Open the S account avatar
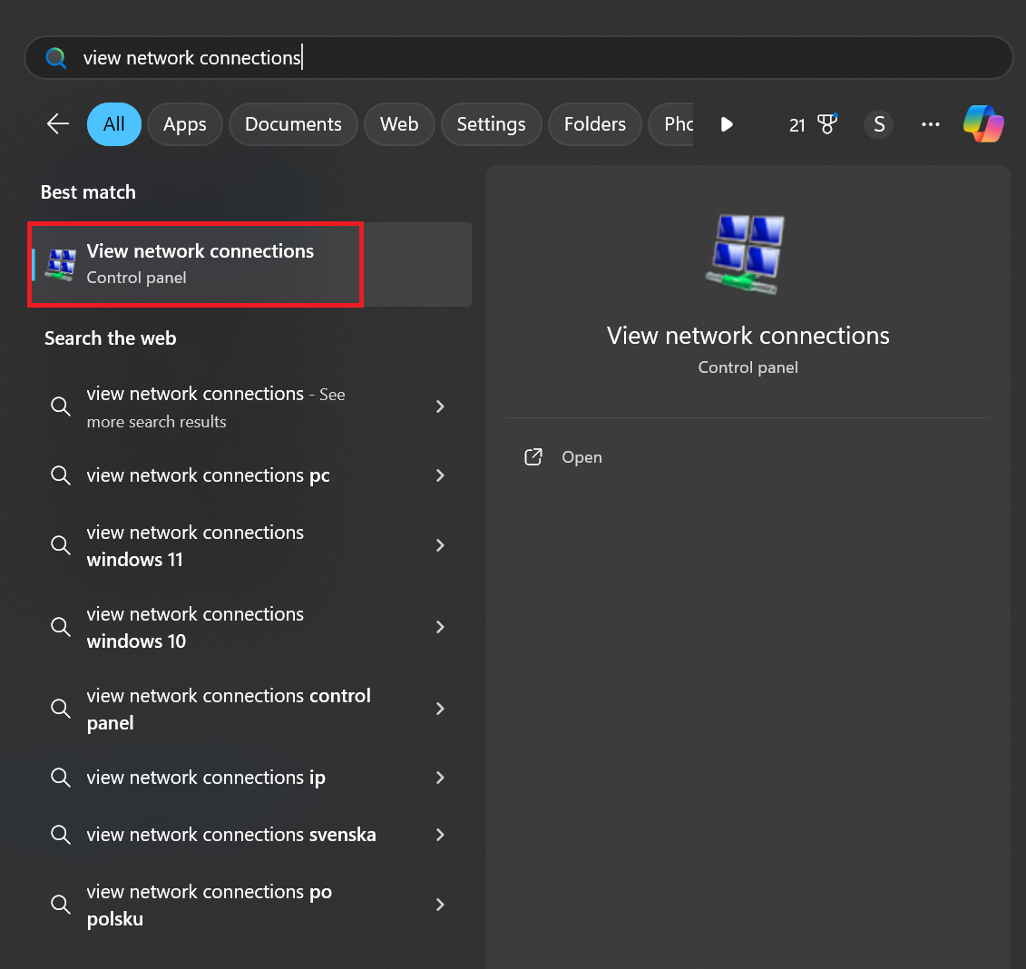This screenshot has height=969, width=1026. [878, 124]
